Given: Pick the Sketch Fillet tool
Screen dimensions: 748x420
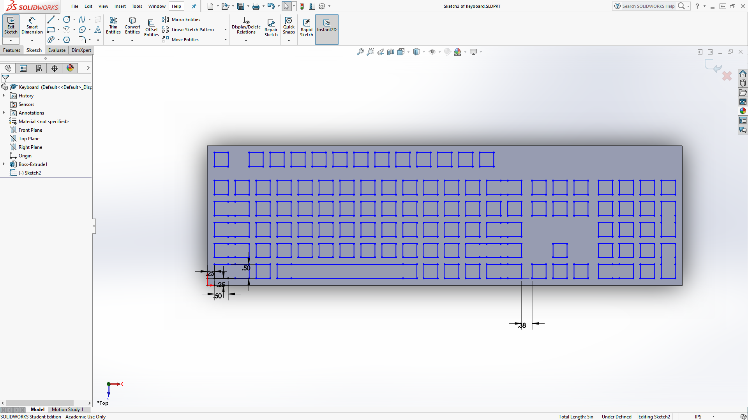Looking at the screenshot, I should 82,40.
